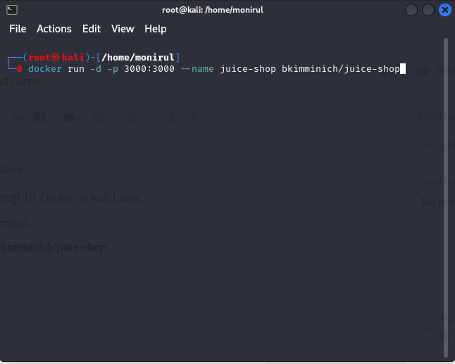Open the Help menu
Viewport: 455px width, 364px height.
point(155,29)
